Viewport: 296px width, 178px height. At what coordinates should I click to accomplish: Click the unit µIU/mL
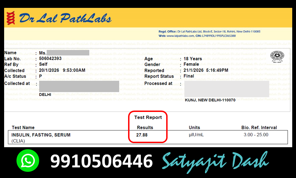[x=196, y=135]
